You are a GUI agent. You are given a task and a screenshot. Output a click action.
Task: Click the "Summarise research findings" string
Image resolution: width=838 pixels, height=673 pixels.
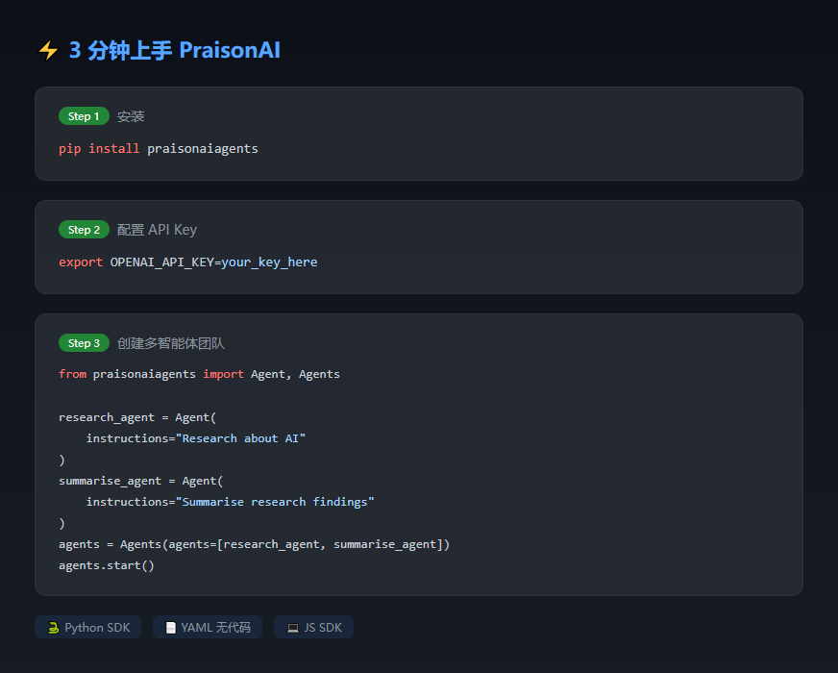274,502
